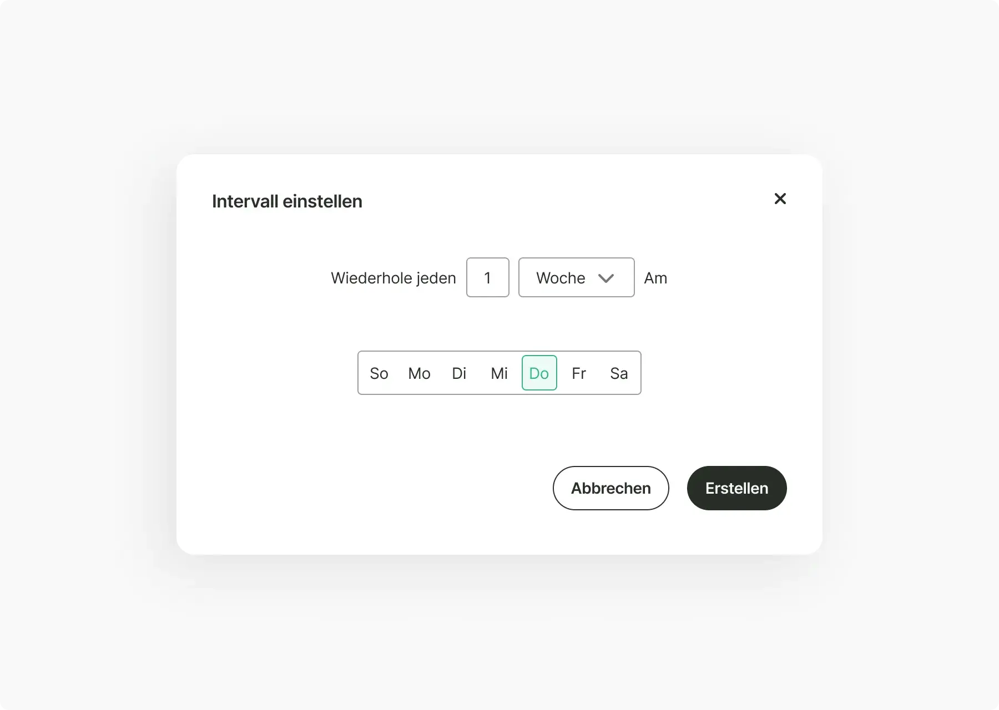Close the Intervall einstellen dialog with X
Viewport: 999px width, 710px height.
point(780,199)
